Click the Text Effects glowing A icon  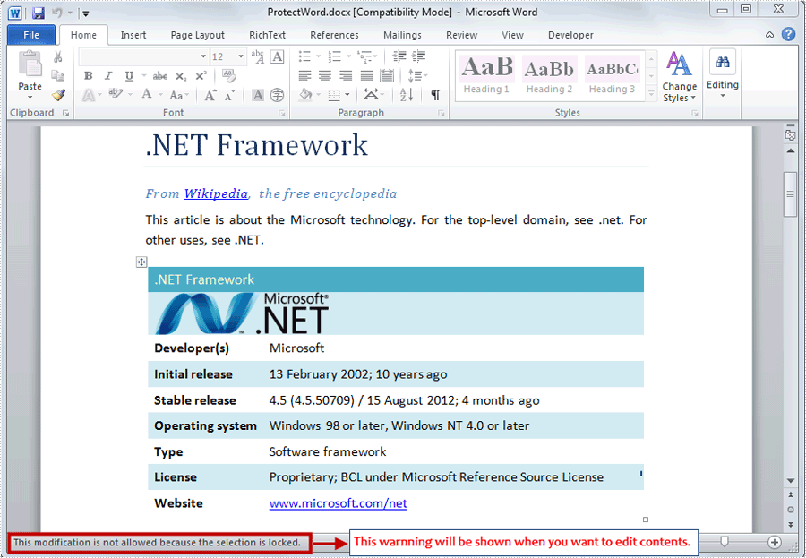[89, 95]
